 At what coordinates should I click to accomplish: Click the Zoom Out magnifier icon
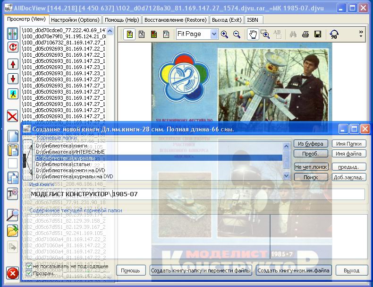(237, 34)
